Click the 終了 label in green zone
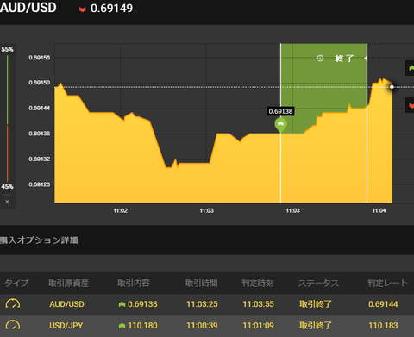Screen dimensions: 414x337 coord(344,59)
